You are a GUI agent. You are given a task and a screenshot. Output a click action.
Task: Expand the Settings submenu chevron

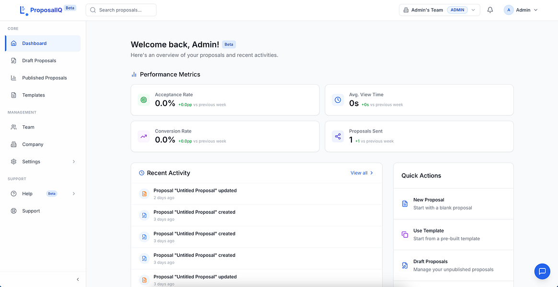coord(74,162)
